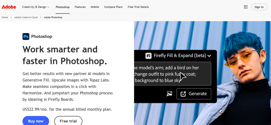Go to Compare Plans
Image resolution: width=271 pixels, height=125 pixels.
point(113,7)
